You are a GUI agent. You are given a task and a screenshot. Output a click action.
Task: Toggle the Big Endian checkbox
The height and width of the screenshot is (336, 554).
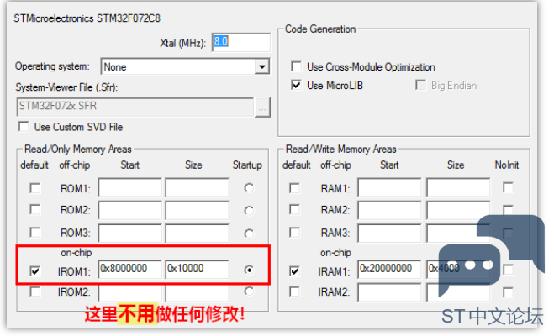(420, 85)
